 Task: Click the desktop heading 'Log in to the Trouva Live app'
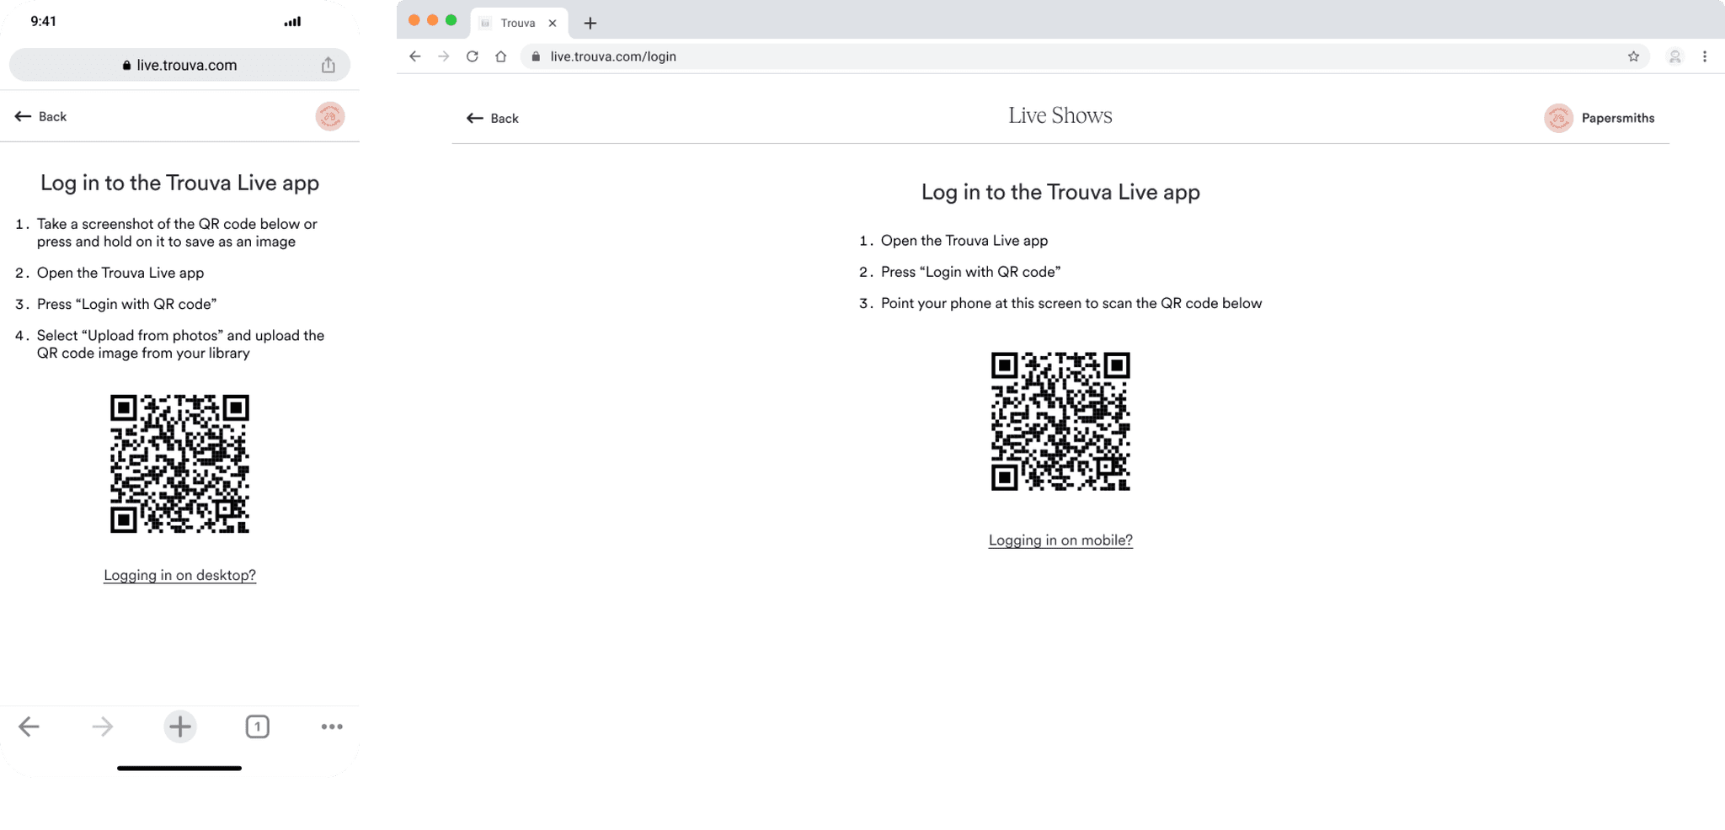click(1060, 192)
